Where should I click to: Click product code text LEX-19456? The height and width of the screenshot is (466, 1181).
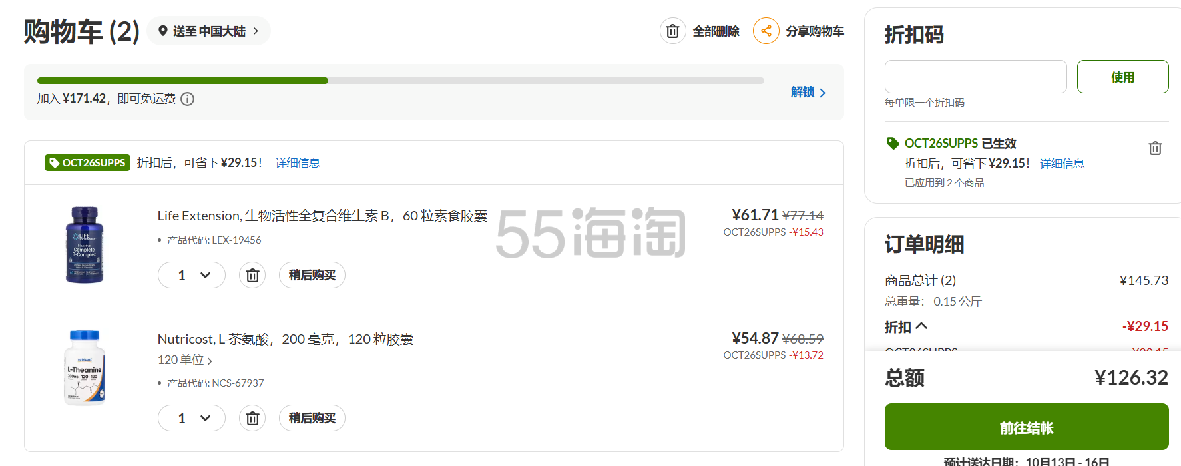[236, 240]
